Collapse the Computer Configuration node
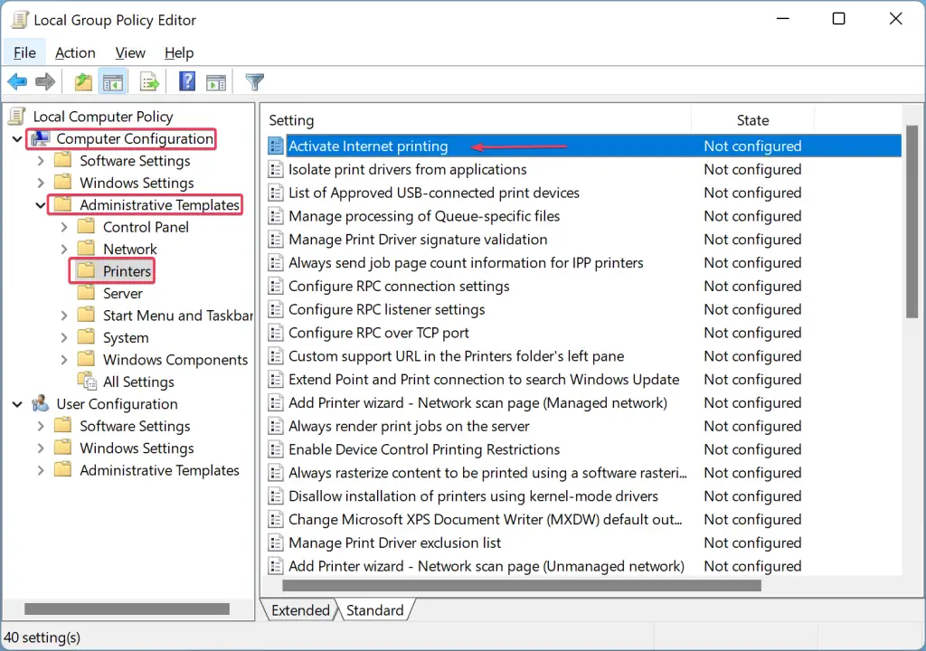926x651 pixels. point(16,138)
